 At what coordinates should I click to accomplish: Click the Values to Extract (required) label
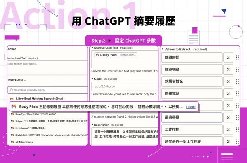click(x=184, y=50)
